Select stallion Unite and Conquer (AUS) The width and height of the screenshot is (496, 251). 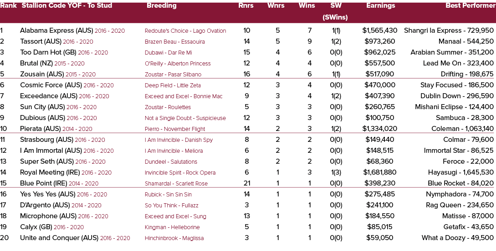[59, 238]
